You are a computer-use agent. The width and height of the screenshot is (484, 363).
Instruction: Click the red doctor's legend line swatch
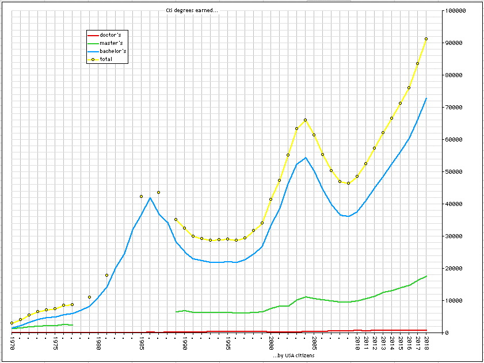92,35
